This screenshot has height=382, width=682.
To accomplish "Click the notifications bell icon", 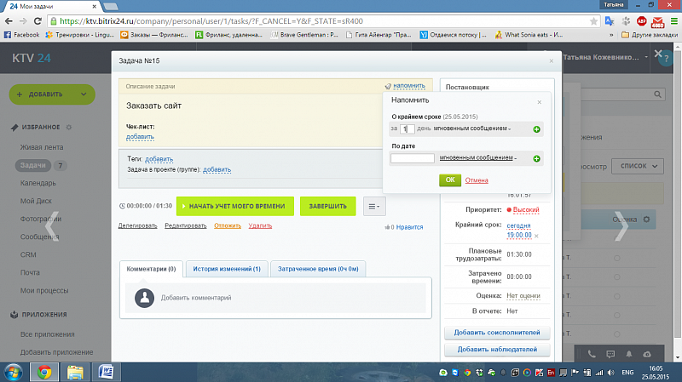I will tap(629, 354).
